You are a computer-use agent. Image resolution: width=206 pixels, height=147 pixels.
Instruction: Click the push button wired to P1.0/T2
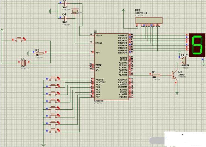coord(53,79)
